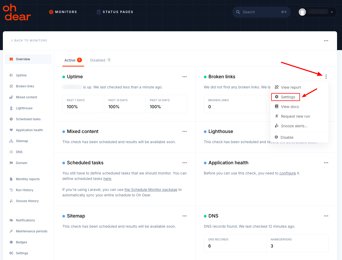Go to Sitemap in the sidebar
The height and width of the screenshot is (260, 342).
click(22, 141)
